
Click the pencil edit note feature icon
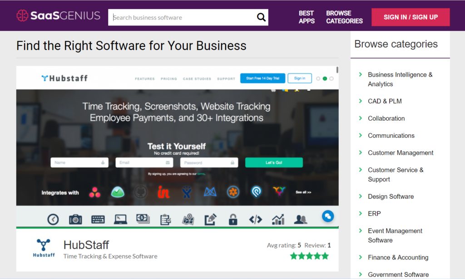(211, 220)
